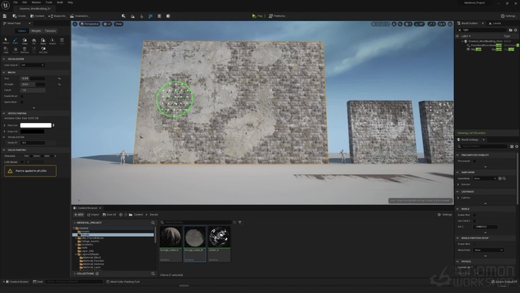520x293 pixels.
Task: Choose the Swap colors tool
Action: click(x=25, y=41)
